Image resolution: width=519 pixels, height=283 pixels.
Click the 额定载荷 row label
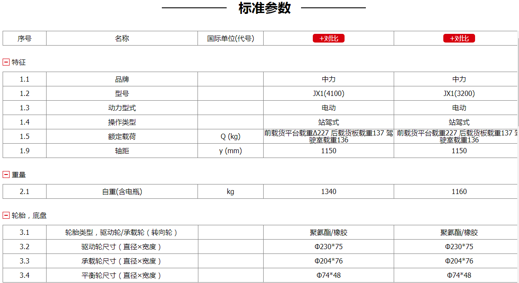coord(122,136)
